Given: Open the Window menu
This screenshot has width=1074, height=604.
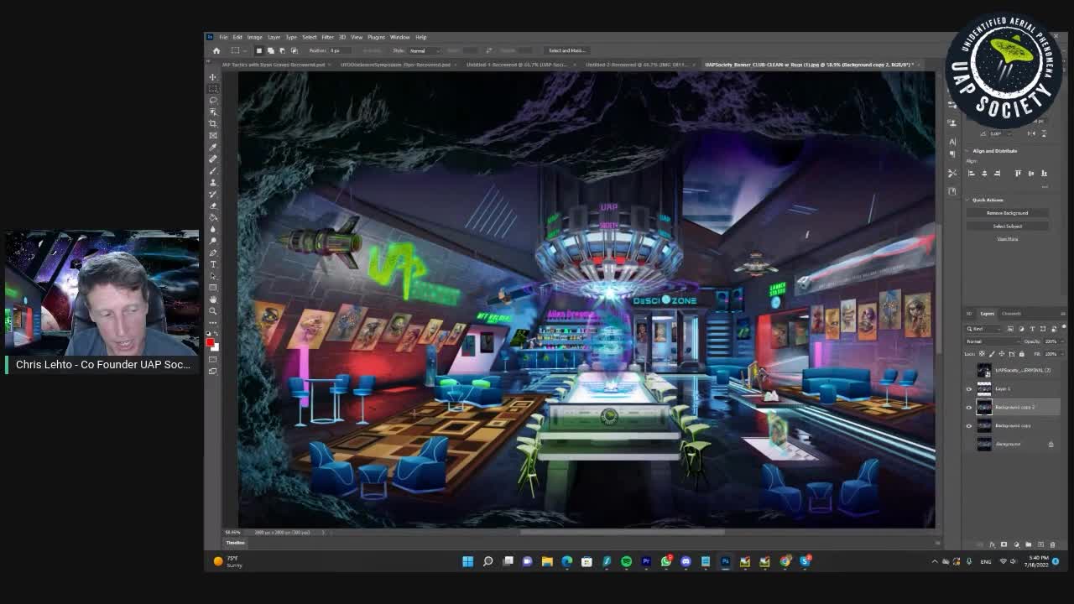Looking at the screenshot, I should (x=399, y=37).
